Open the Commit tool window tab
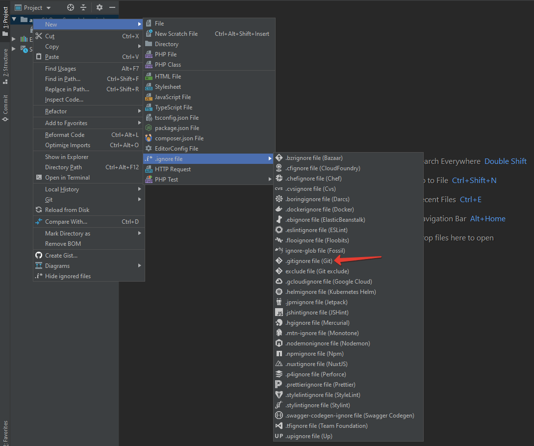534x446 pixels. click(5, 108)
